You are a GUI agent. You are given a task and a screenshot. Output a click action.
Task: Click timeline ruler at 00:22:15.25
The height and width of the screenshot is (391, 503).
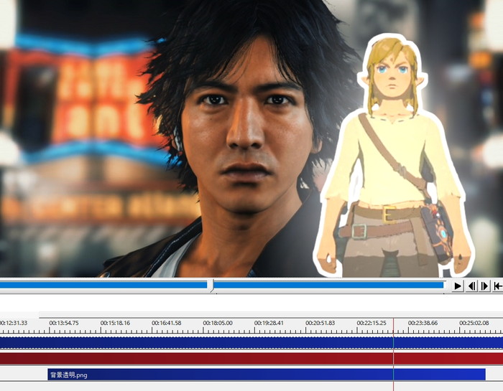click(x=372, y=323)
